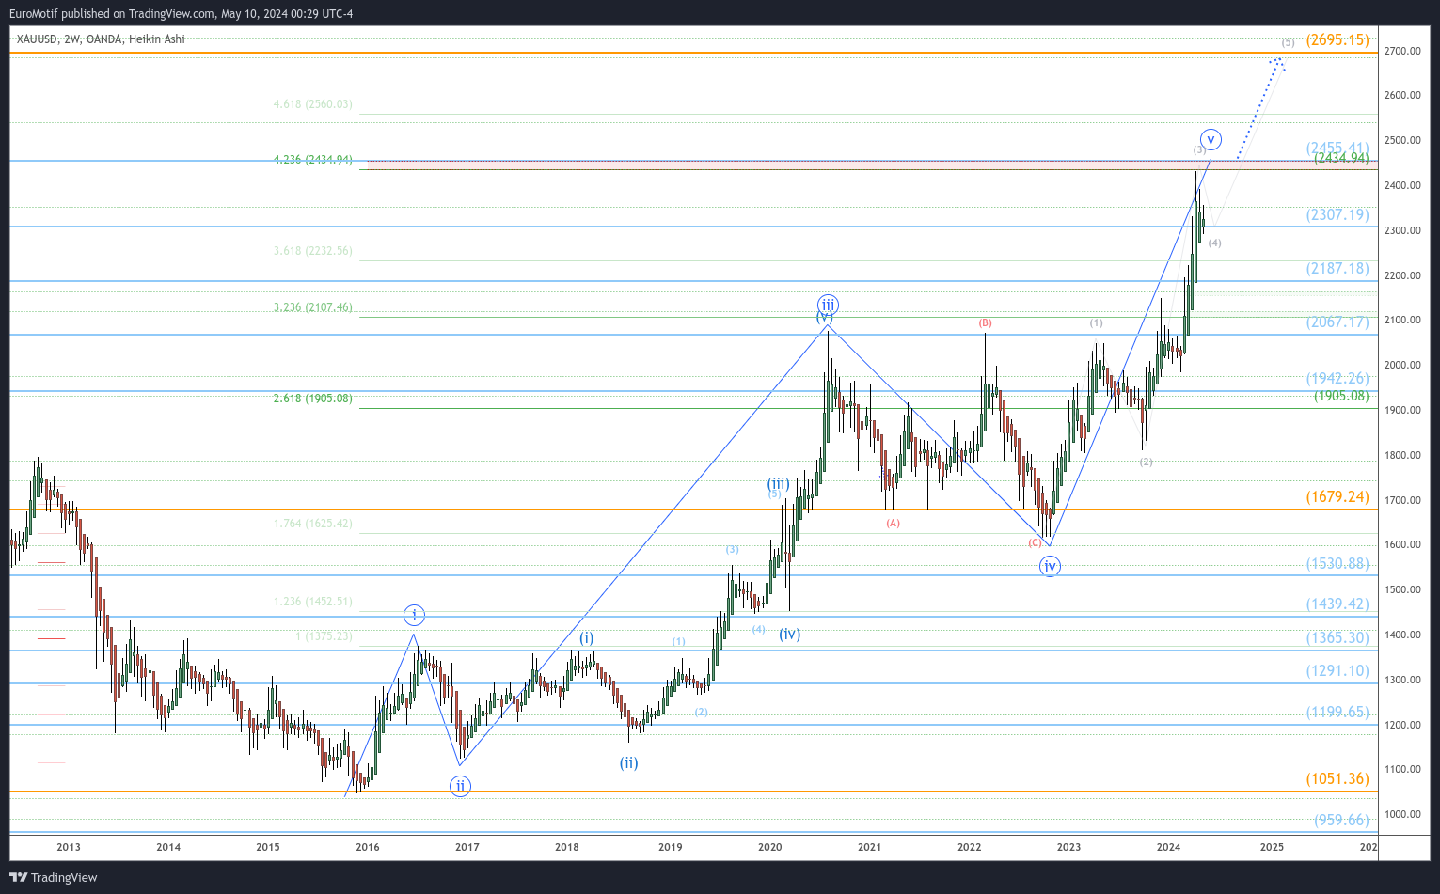Click the uncircled (i) wave label
1440x894 pixels.
(x=586, y=638)
